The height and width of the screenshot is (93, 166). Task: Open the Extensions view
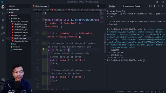tap(3, 34)
